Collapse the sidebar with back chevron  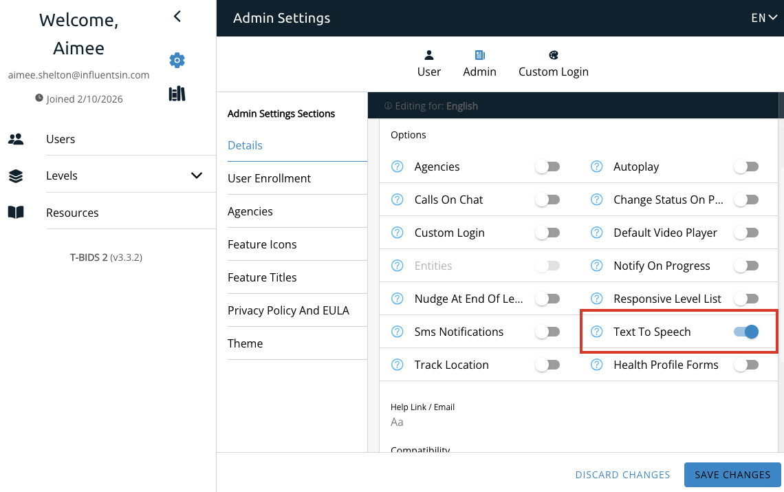(177, 17)
